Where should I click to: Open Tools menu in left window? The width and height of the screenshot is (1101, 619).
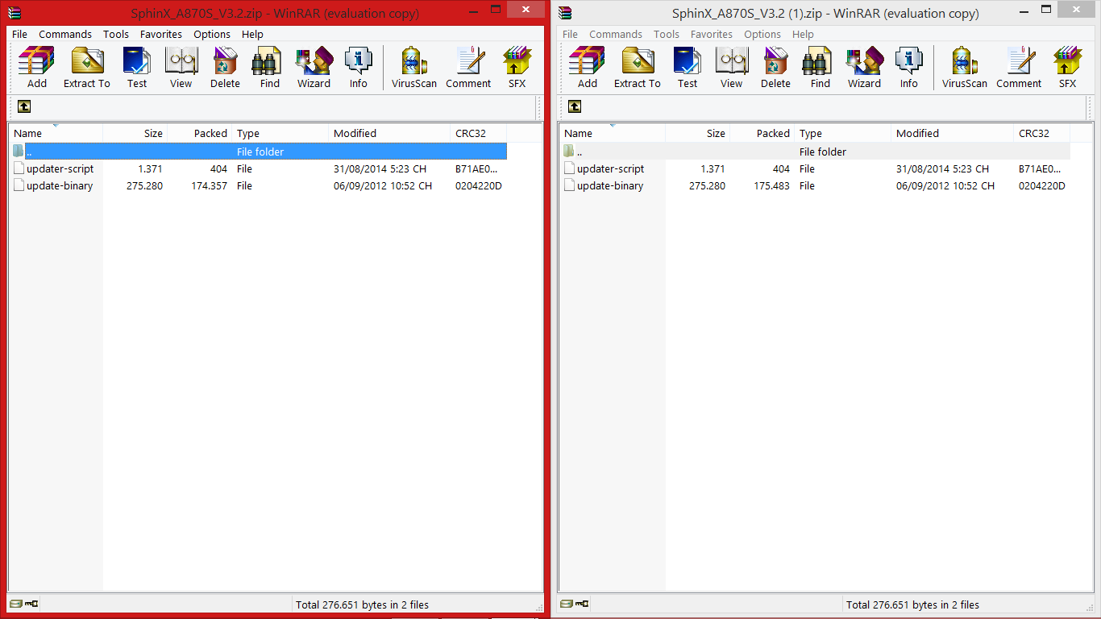[x=116, y=34]
